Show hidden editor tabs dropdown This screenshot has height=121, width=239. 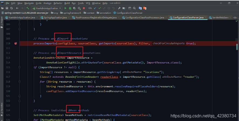[x=235, y=18]
